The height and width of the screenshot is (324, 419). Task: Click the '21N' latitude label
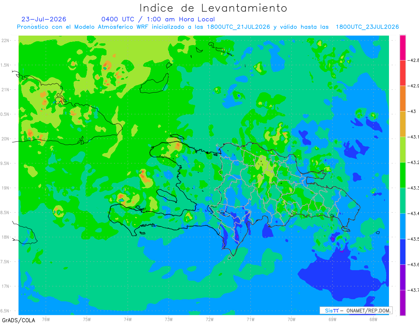coord(6,90)
